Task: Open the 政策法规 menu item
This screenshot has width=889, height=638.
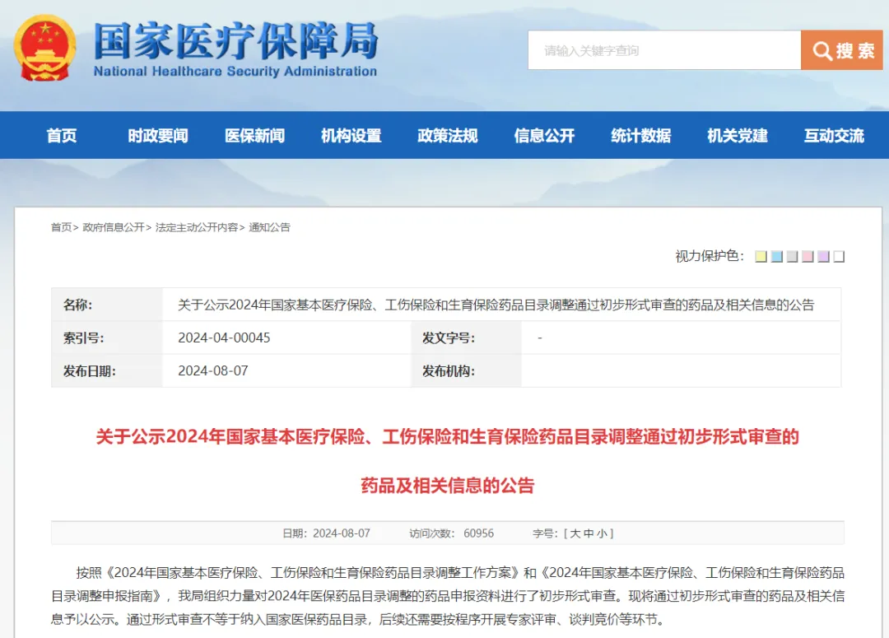Action: tap(448, 136)
